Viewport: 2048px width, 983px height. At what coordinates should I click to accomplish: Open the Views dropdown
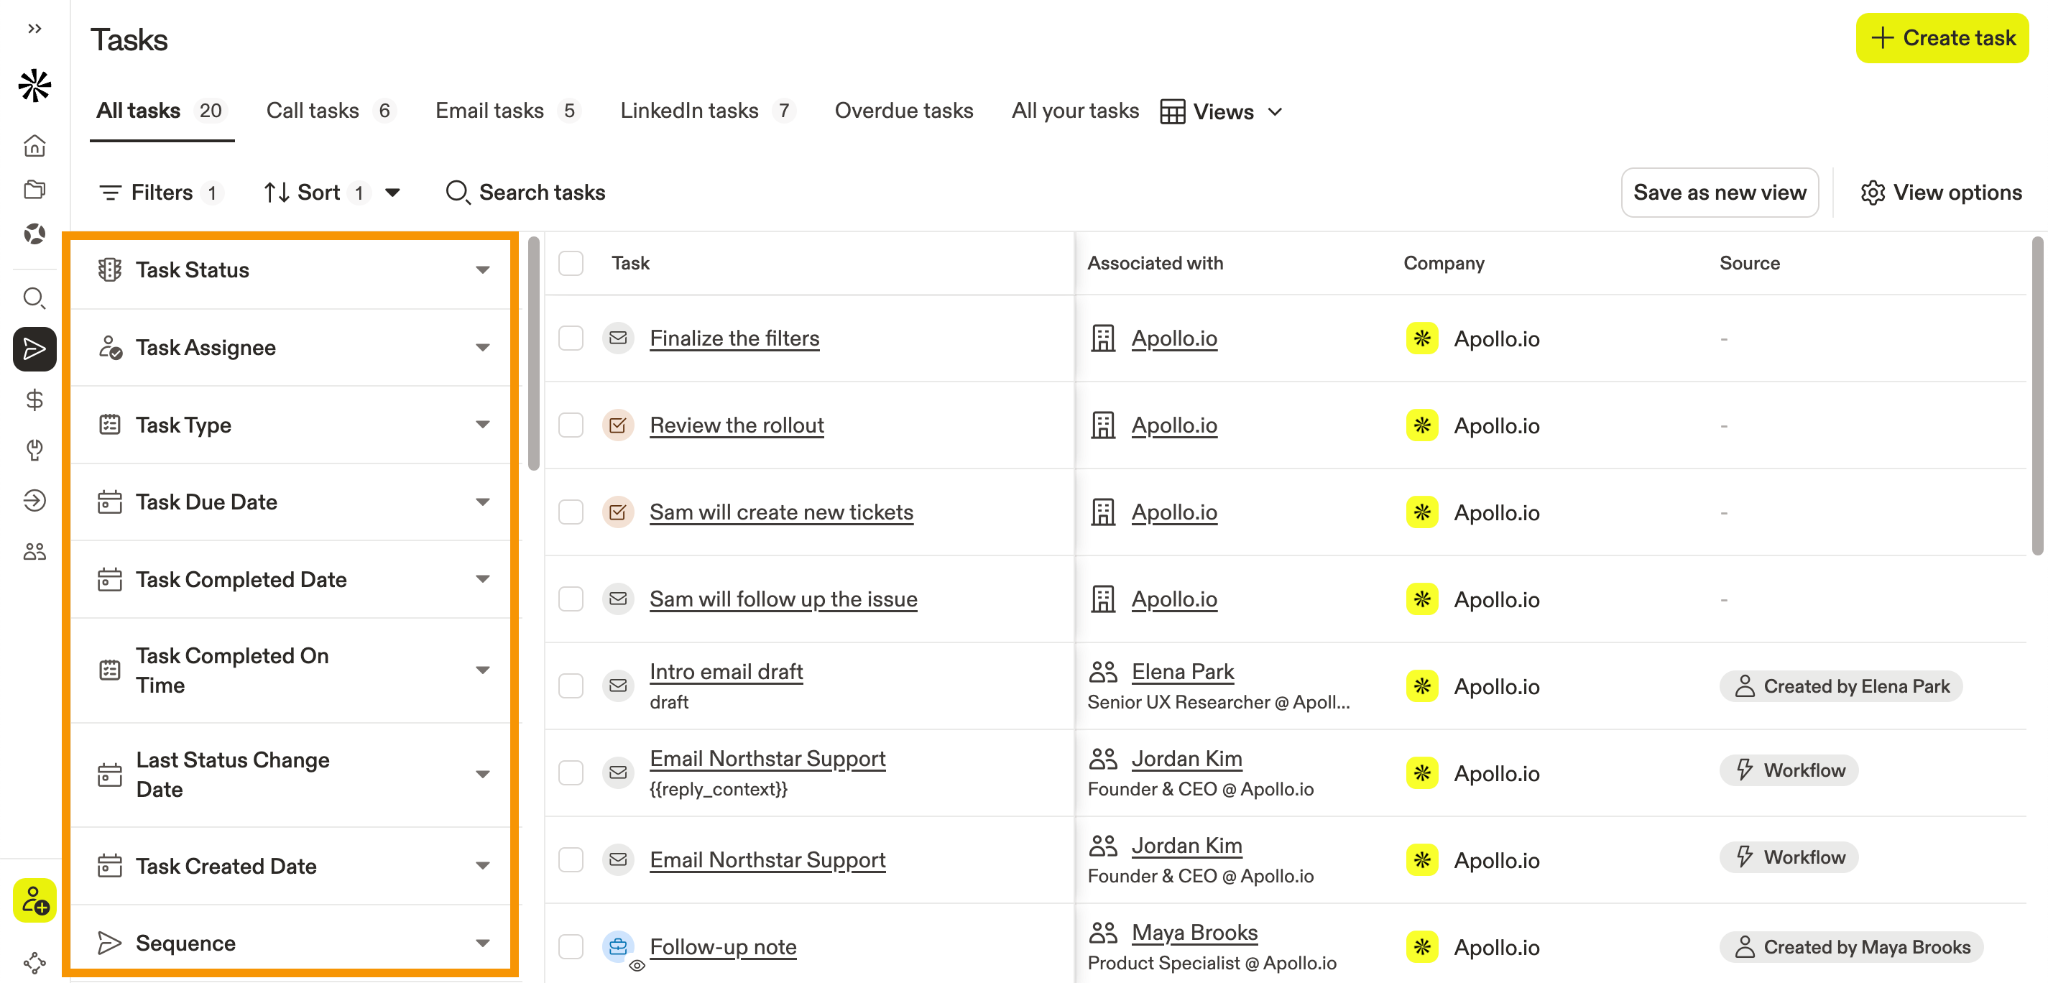1222,111
